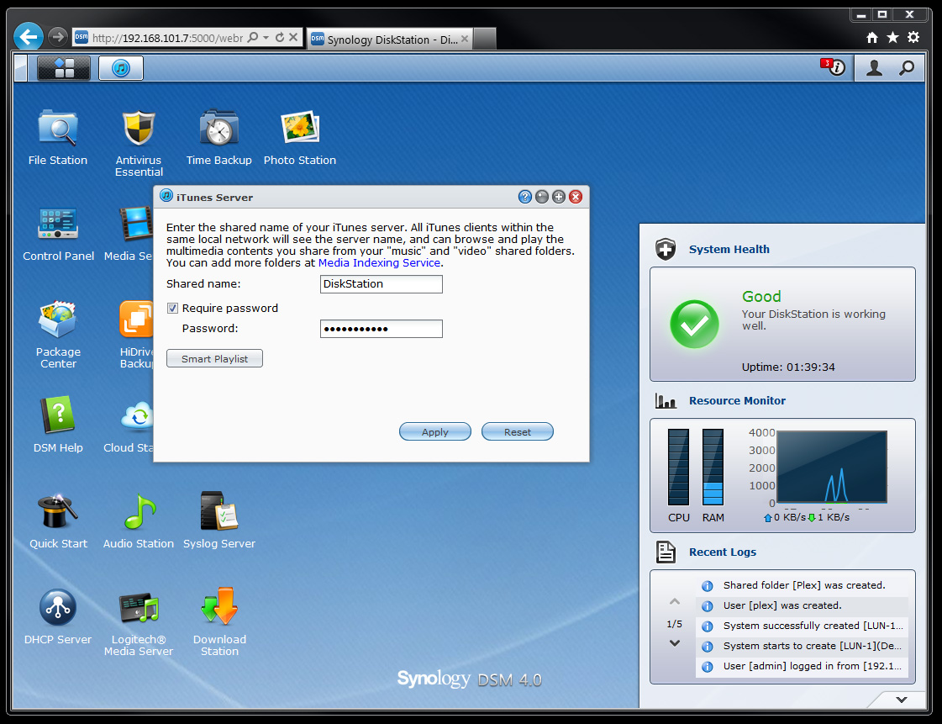Show next log page arrow
Viewport: 942px width, 724px height.
(675, 642)
